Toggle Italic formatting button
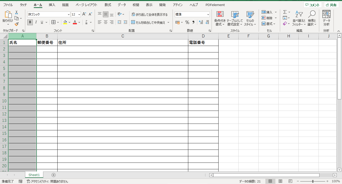The height and width of the screenshot is (184, 342). pyautogui.click(x=36, y=22)
